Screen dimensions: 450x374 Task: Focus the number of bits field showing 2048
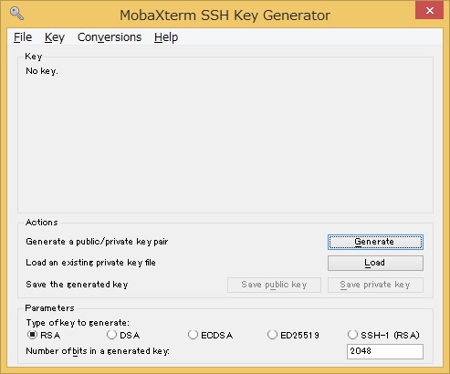click(x=385, y=351)
